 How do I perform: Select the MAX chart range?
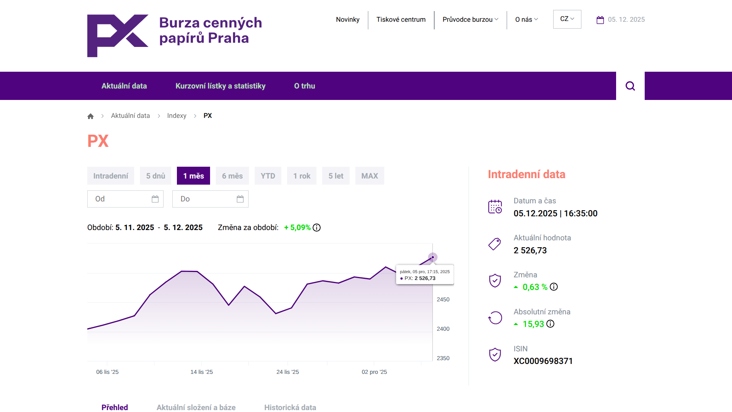[x=370, y=176]
